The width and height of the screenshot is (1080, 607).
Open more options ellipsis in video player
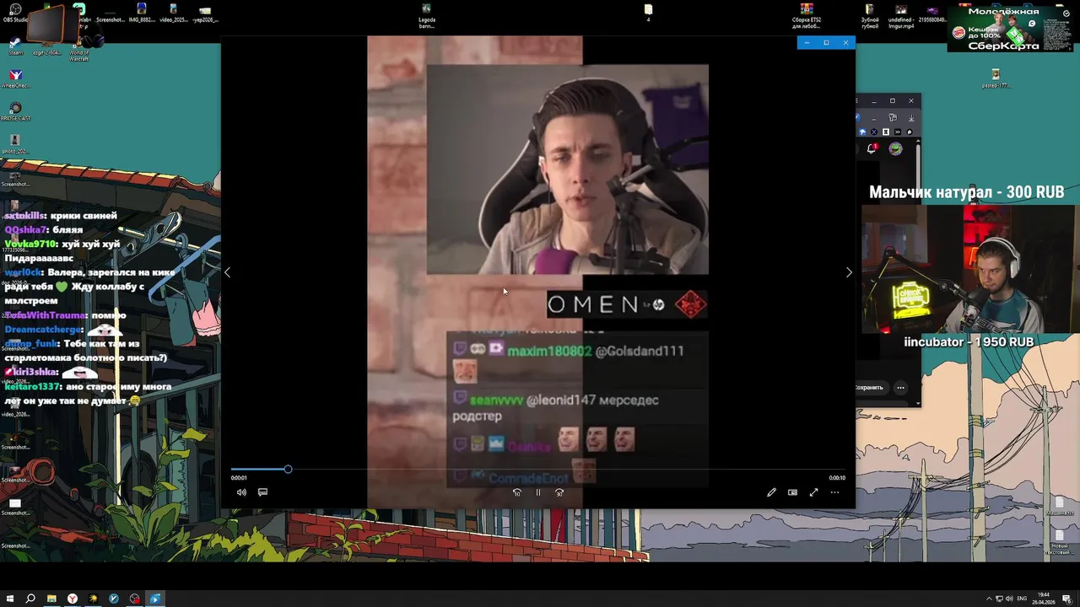click(x=834, y=492)
